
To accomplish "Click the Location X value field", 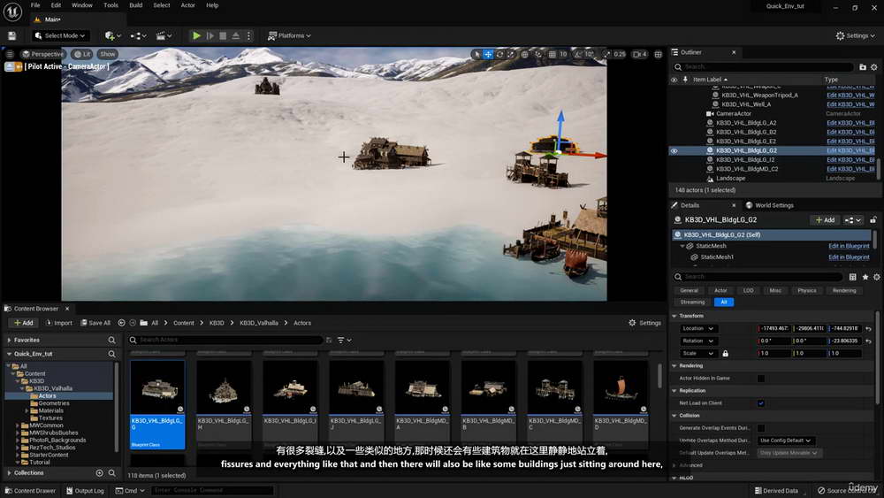I will coord(774,328).
